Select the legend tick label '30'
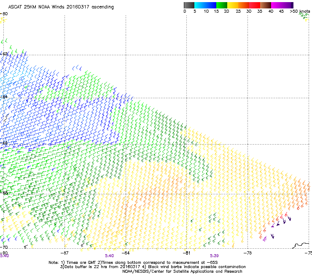Screen dimensions: 312x274 [249, 11]
